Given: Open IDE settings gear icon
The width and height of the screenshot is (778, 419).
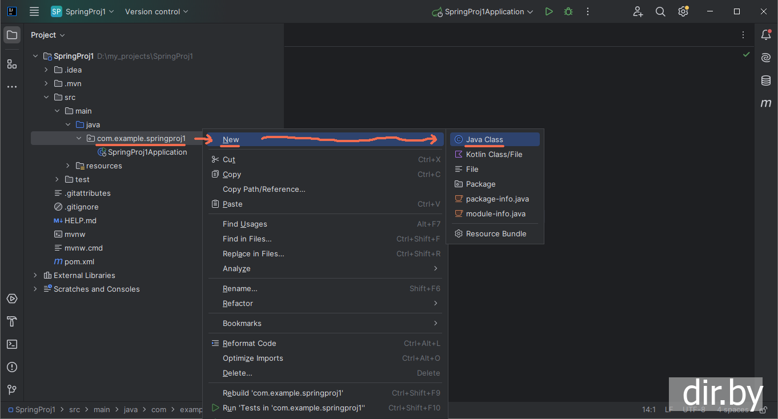Looking at the screenshot, I should coord(683,11).
